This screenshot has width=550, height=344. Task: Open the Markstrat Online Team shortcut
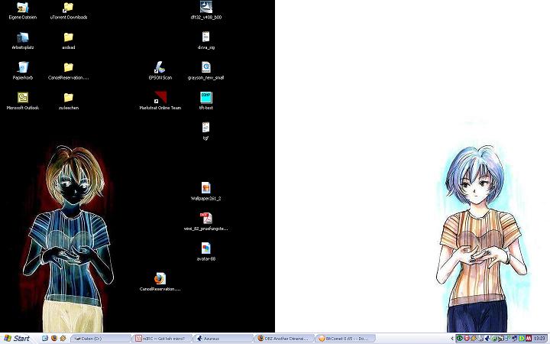(160, 101)
